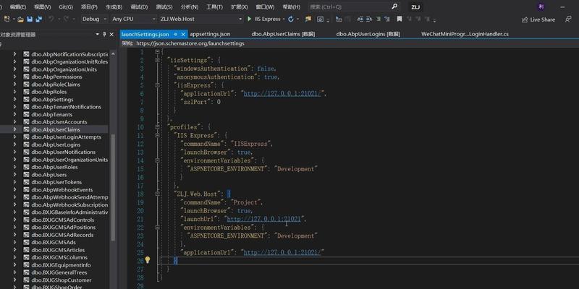579x289 pixels.
Task: Select dbo.AbpPermissions in the tree
Action: 57,77
